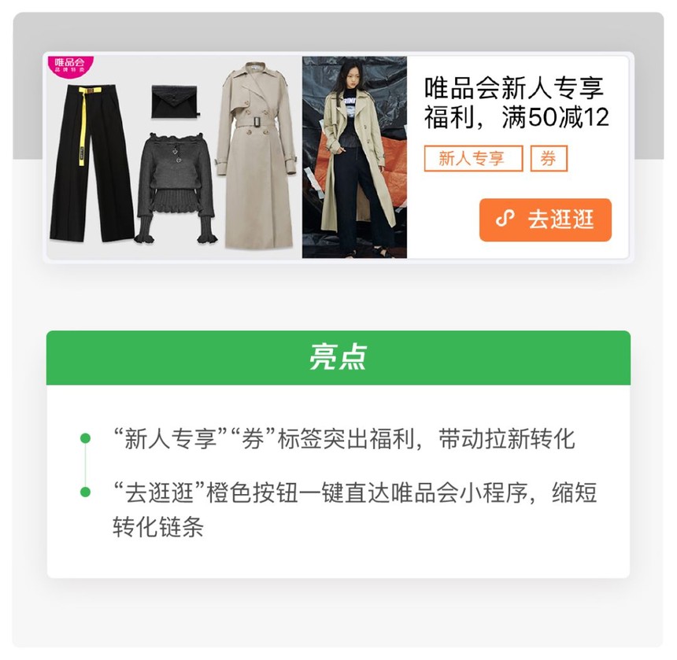Click the 新人专享 券 标签 highlight text

click(x=344, y=439)
